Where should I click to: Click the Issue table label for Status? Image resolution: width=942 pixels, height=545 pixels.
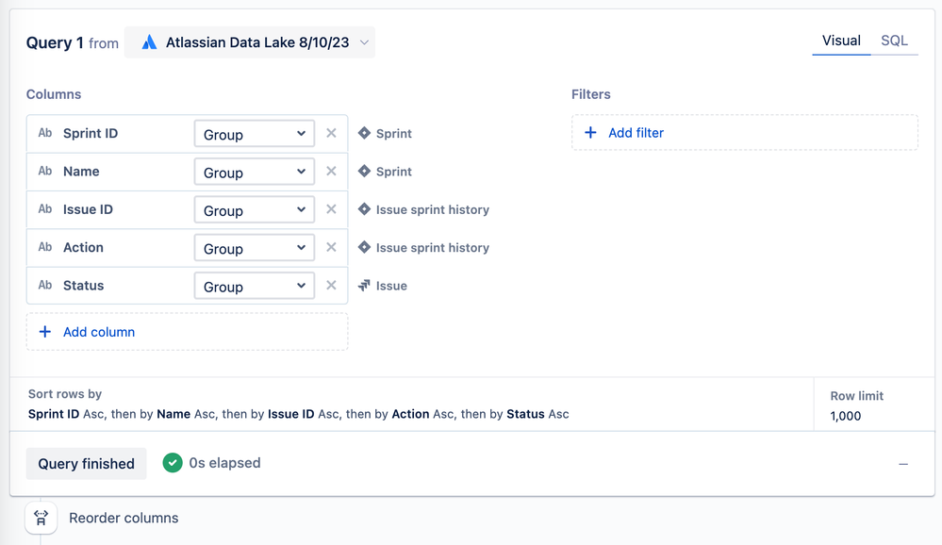[x=391, y=286]
